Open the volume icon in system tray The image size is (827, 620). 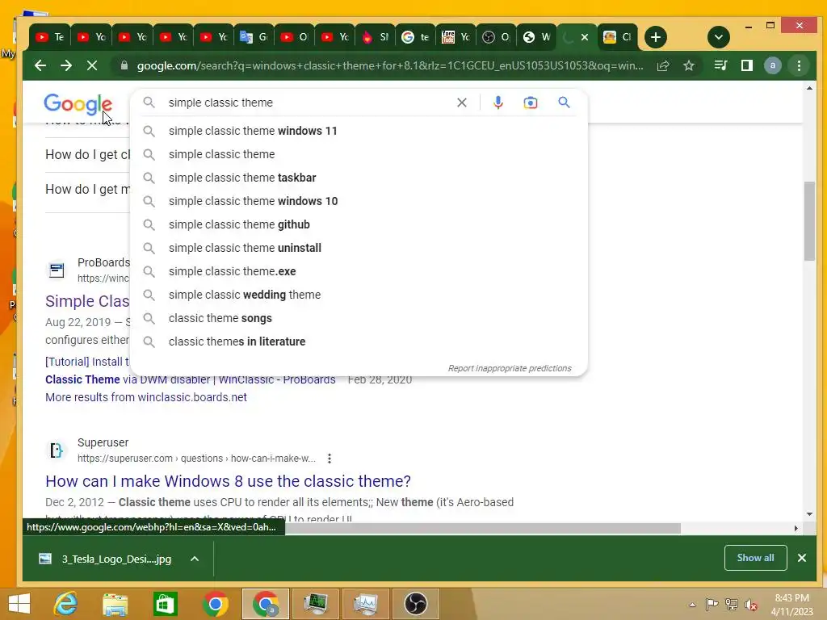click(750, 604)
